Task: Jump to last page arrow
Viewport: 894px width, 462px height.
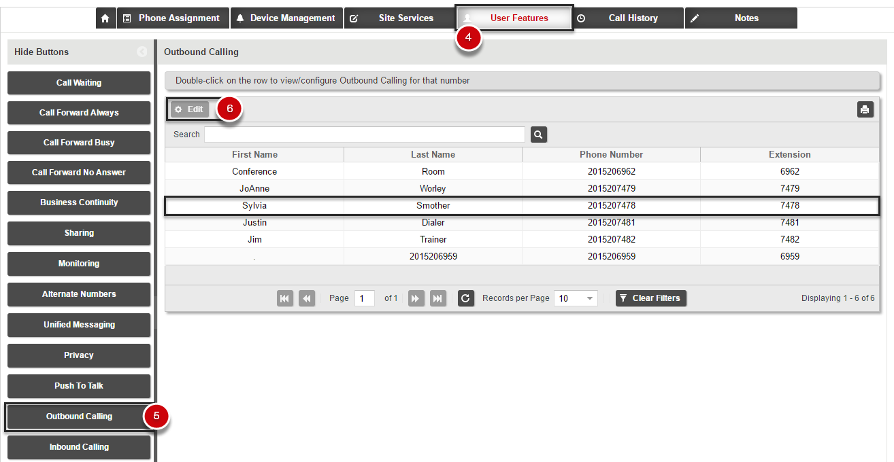Action: pyautogui.click(x=438, y=298)
